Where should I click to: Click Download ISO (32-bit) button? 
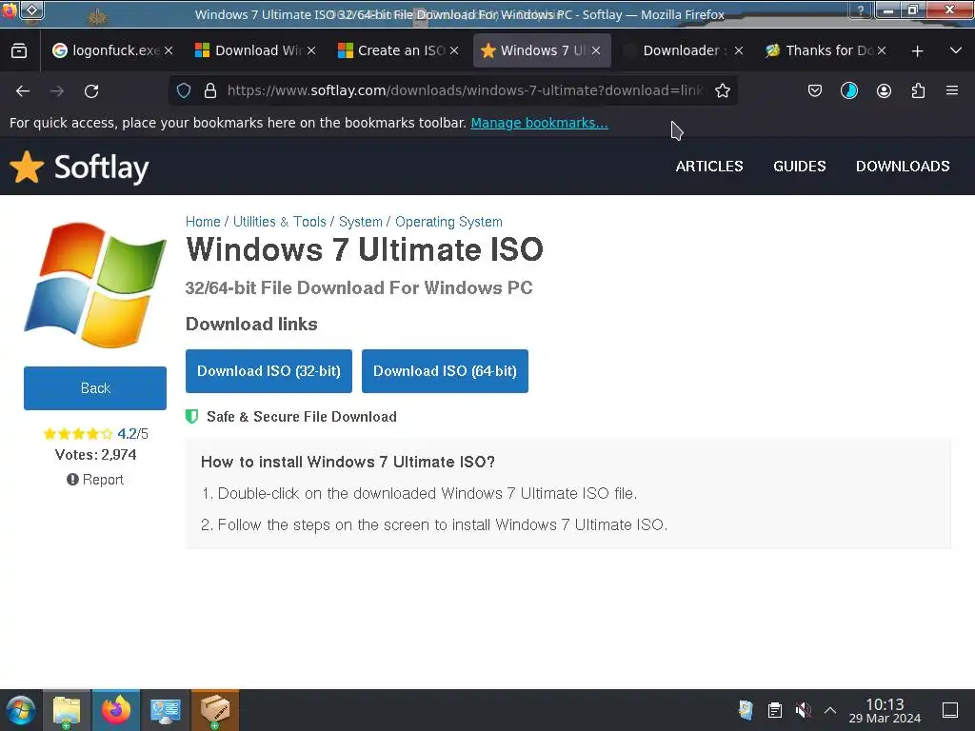tap(269, 371)
